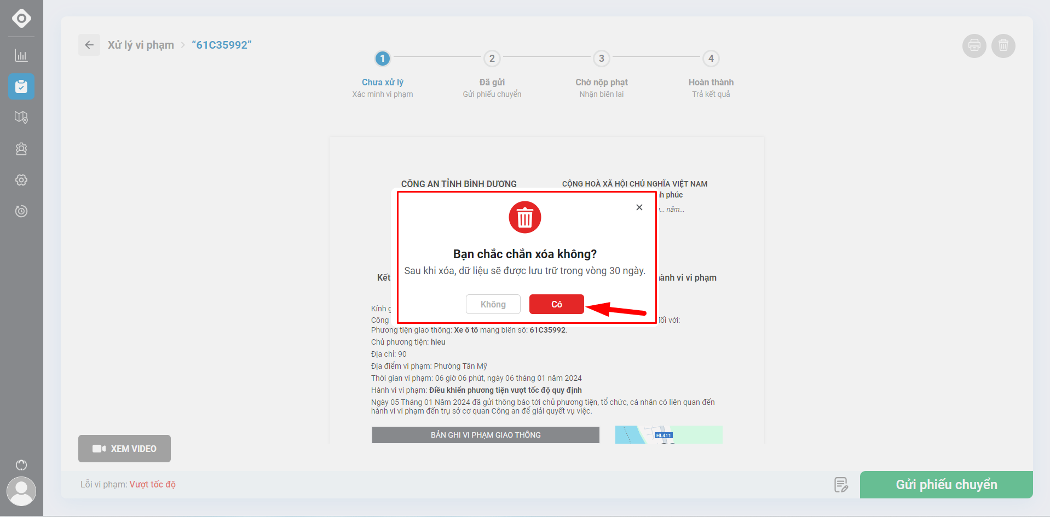Click the dialog title Bạn chắc chắn xóa không?

[x=525, y=254]
